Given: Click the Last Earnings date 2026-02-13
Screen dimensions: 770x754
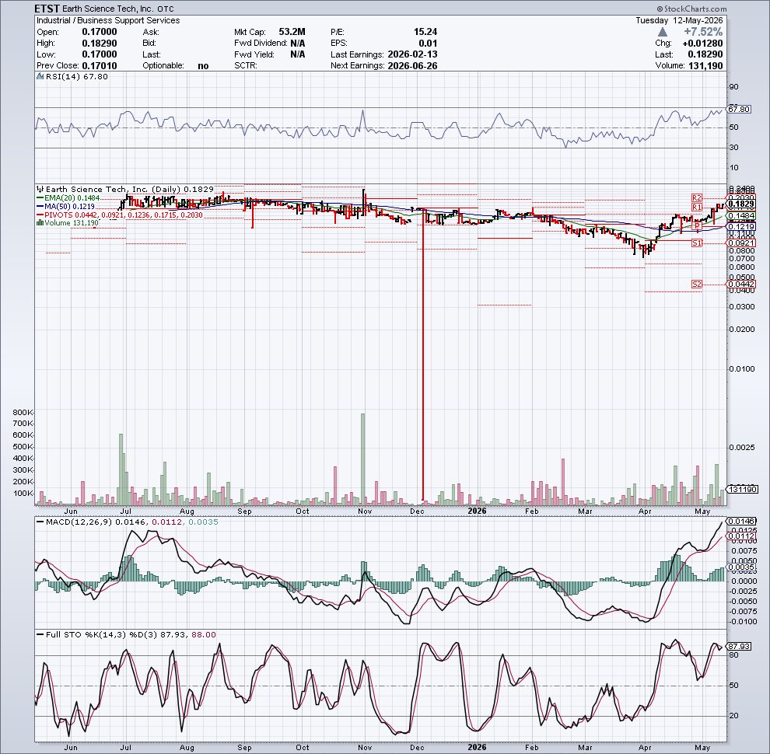Looking at the screenshot, I should point(412,54).
